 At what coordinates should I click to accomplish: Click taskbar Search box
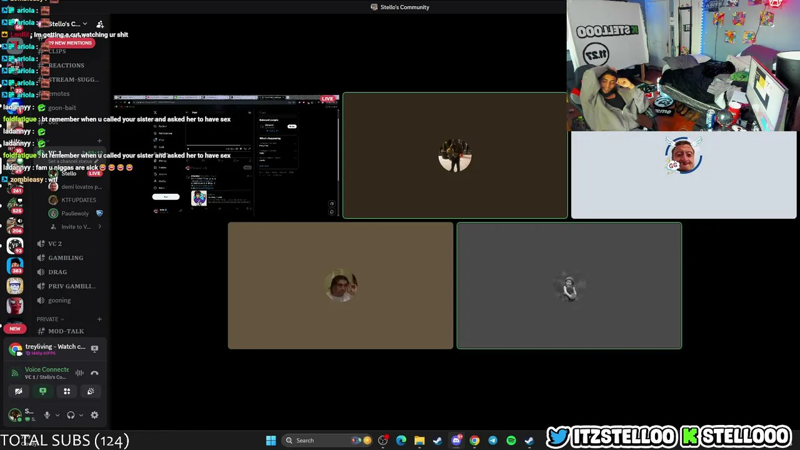click(327, 441)
